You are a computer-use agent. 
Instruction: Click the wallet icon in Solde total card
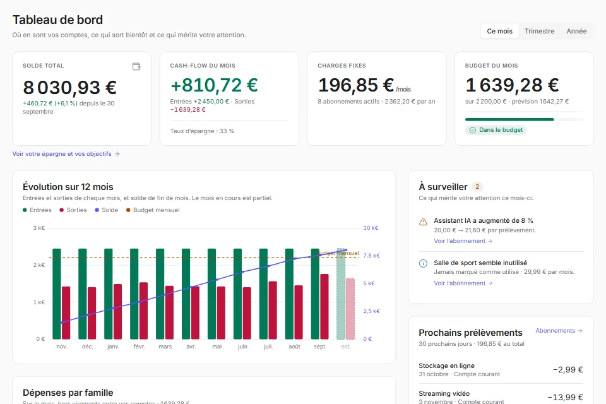click(x=136, y=66)
